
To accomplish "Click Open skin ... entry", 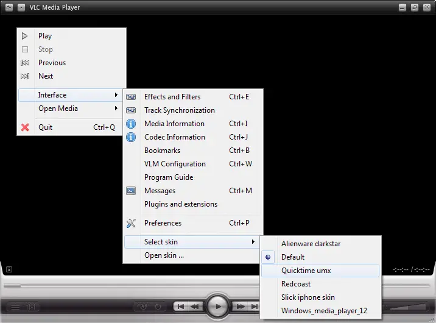I will [192, 255].
